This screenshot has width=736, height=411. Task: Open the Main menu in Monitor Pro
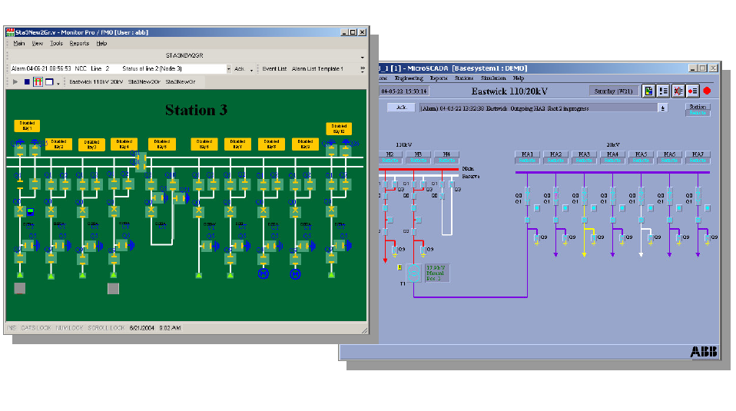[19, 43]
